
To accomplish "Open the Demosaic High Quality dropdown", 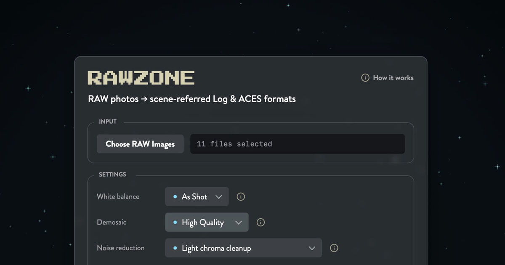I will 207,222.
